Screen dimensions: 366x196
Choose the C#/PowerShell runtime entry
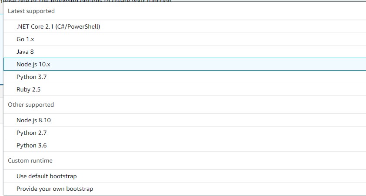(58, 26)
